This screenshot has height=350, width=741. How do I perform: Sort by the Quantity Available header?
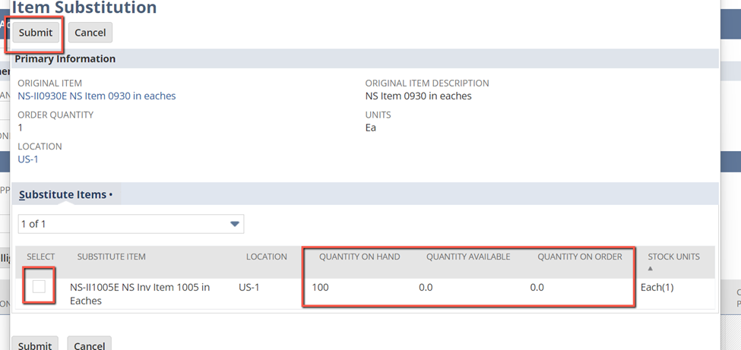coord(467,257)
